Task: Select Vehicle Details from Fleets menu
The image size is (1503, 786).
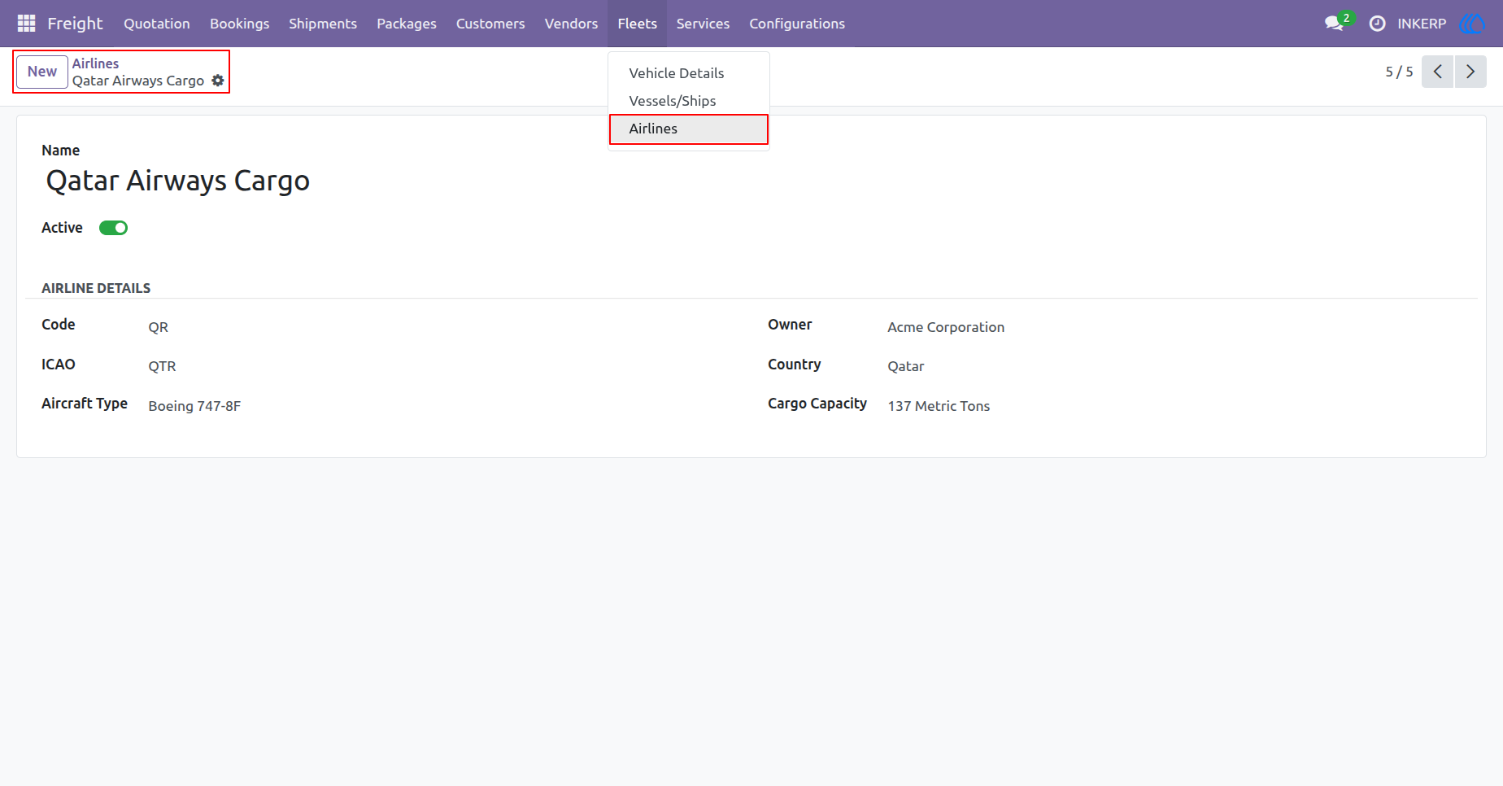Action: 688,73
